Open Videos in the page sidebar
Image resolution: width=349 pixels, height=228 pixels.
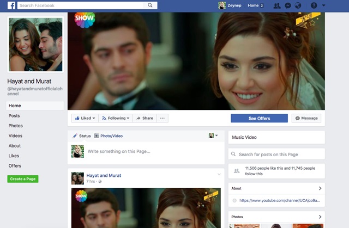pyautogui.click(x=15, y=135)
